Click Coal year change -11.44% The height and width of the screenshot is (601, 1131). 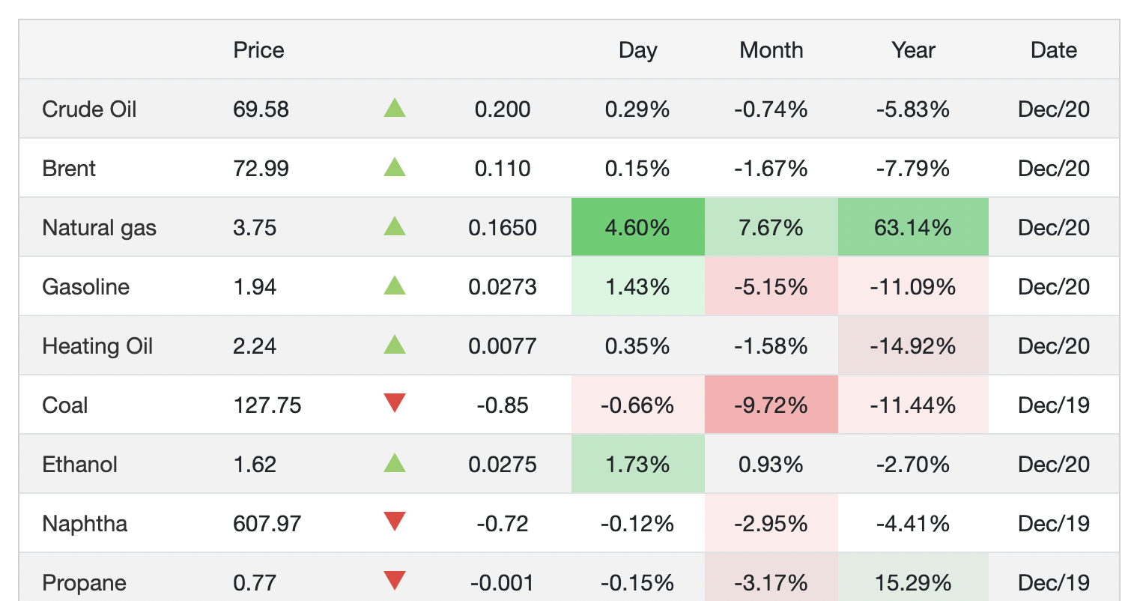pyautogui.click(x=914, y=405)
